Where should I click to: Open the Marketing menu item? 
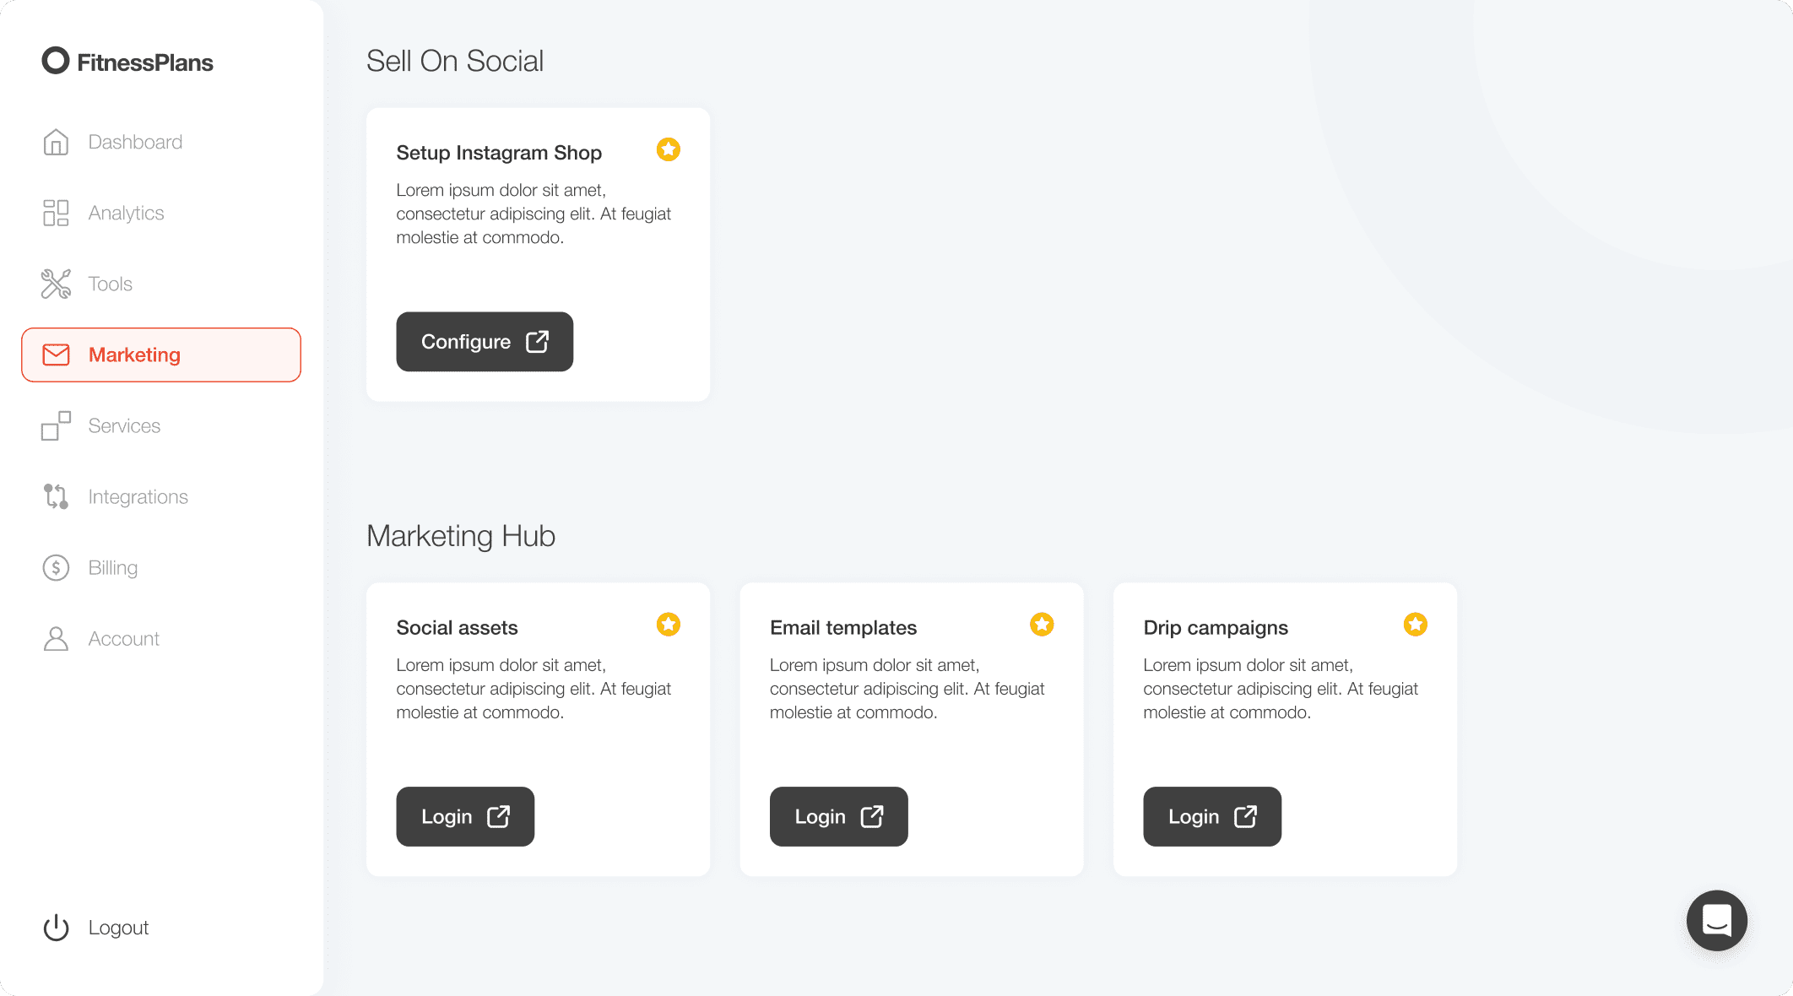[x=161, y=355]
